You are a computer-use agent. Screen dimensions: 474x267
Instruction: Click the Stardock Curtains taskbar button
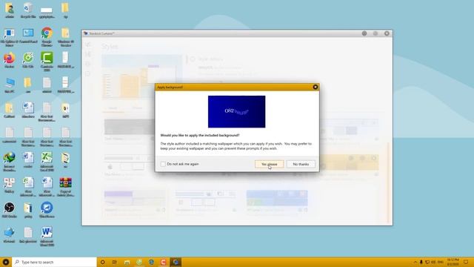pos(176,262)
